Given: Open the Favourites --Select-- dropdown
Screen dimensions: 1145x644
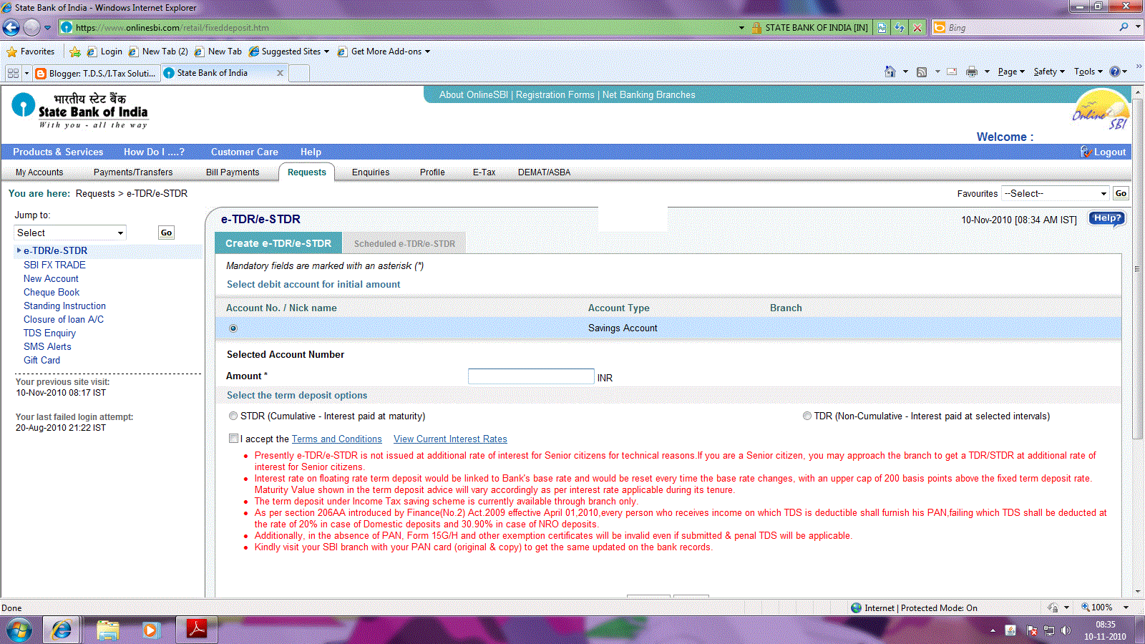Looking at the screenshot, I should point(1055,193).
